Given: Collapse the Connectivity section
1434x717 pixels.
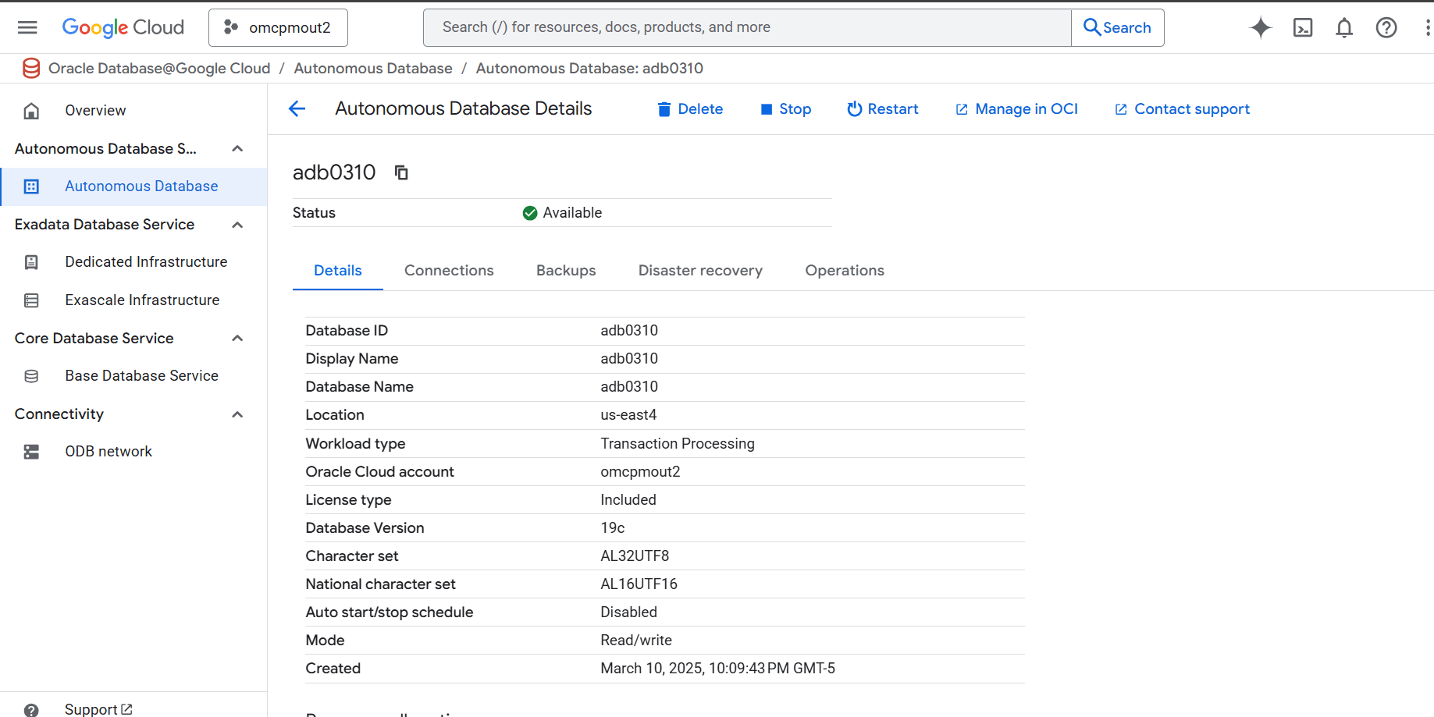Looking at the screenshot, I should click(237, 414).
